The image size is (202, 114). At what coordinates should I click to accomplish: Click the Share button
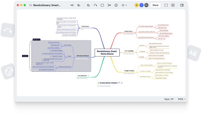[x=155, y=5]
